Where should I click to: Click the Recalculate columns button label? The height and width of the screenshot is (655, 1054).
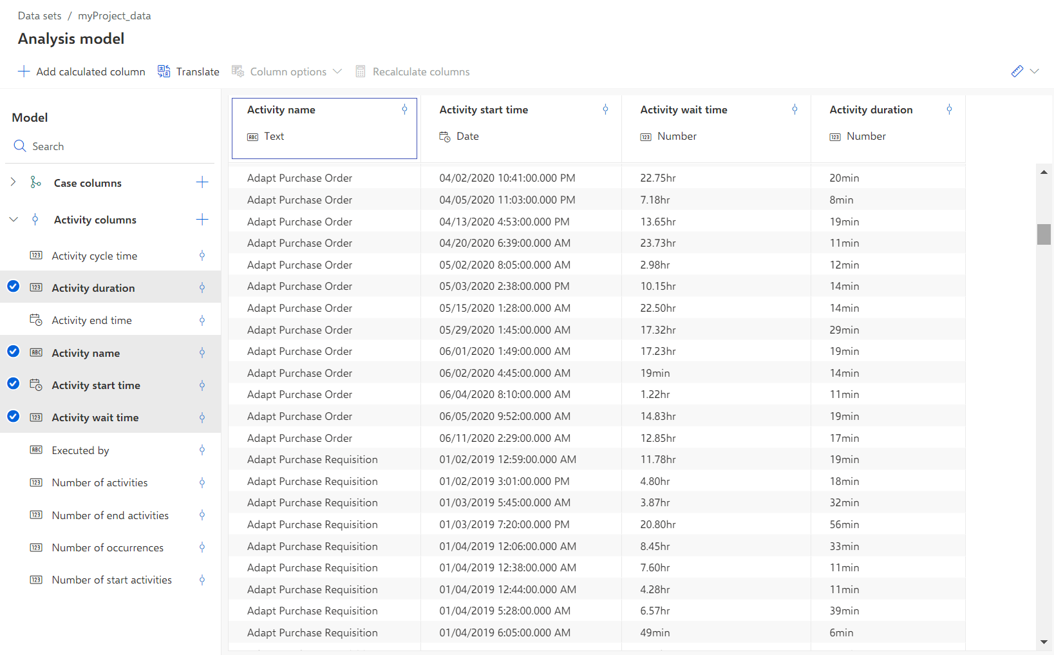click(x=421, y=71)
